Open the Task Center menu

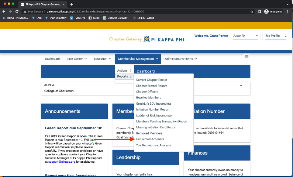76,59
